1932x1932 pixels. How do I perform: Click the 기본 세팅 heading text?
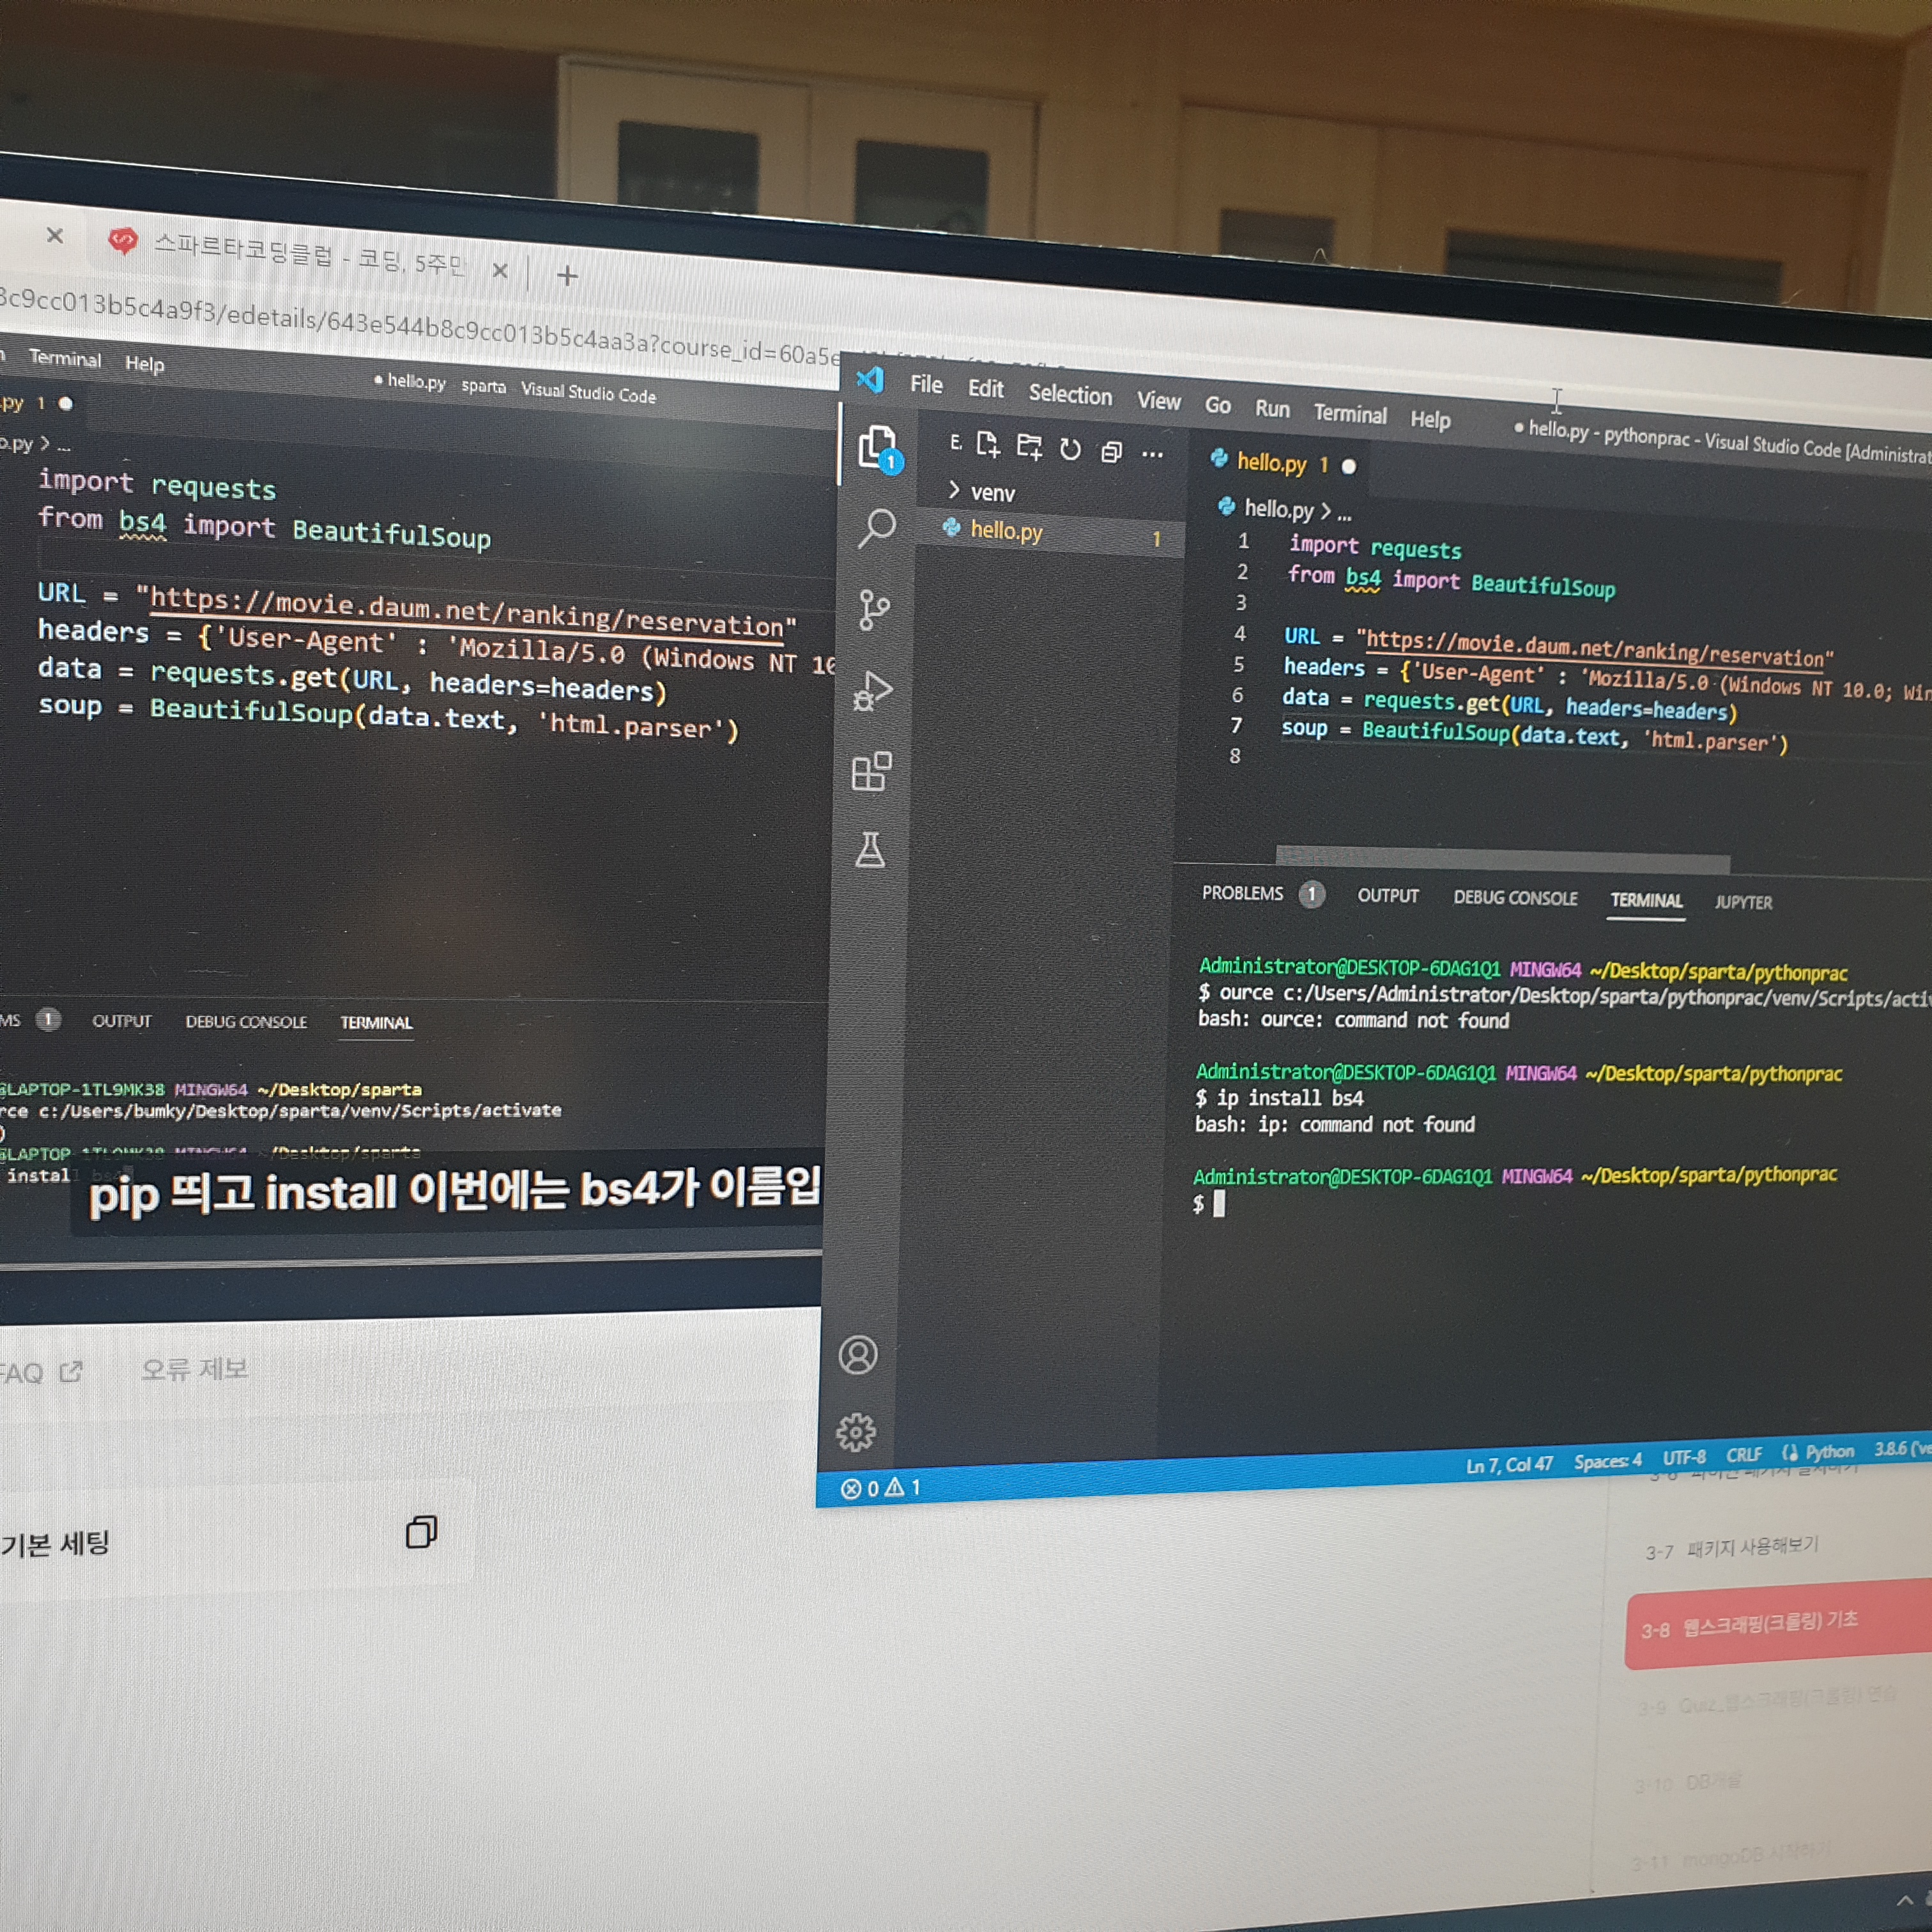coord(55,1544)
